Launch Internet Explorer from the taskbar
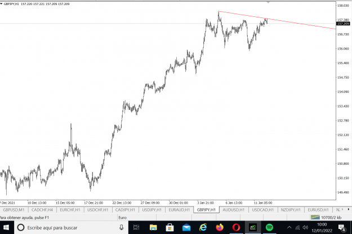 [203, 227]
